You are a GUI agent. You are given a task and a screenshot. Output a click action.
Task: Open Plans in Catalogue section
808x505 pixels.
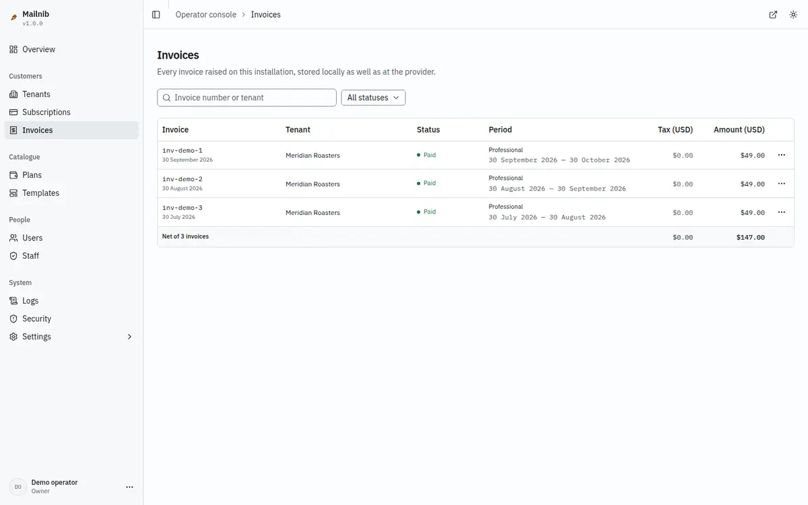pos(71,175)
